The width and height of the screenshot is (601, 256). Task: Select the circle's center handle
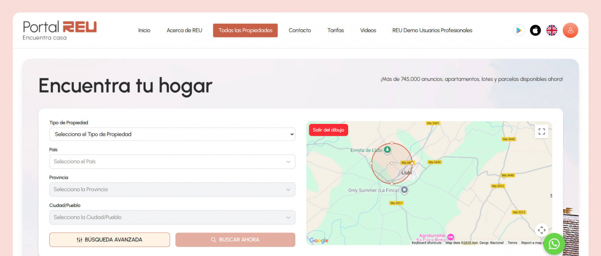[x=391, y=163]
